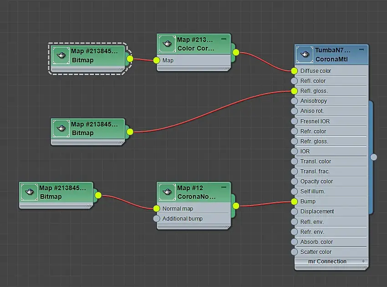Click teapot preview icon of Color Correction node
387x287 pixels.
[x=167, y=44]
